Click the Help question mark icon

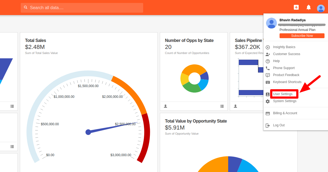point(268,61)
